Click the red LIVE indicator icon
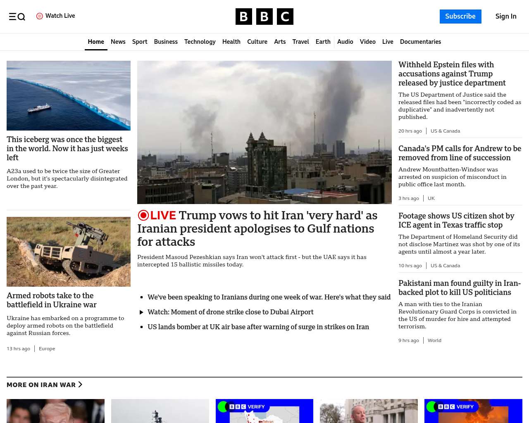 [143, 215]
